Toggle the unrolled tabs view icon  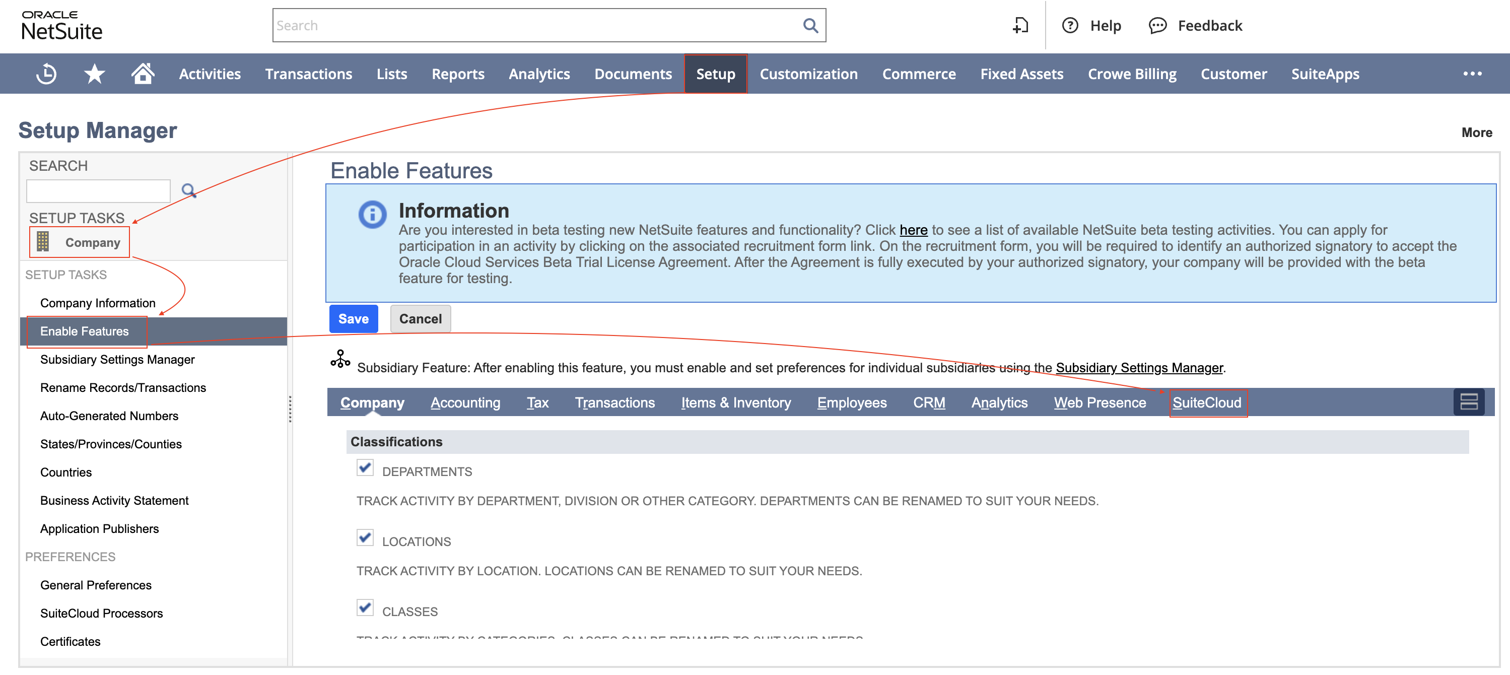pyautogui.click(x=1468, y=401)
